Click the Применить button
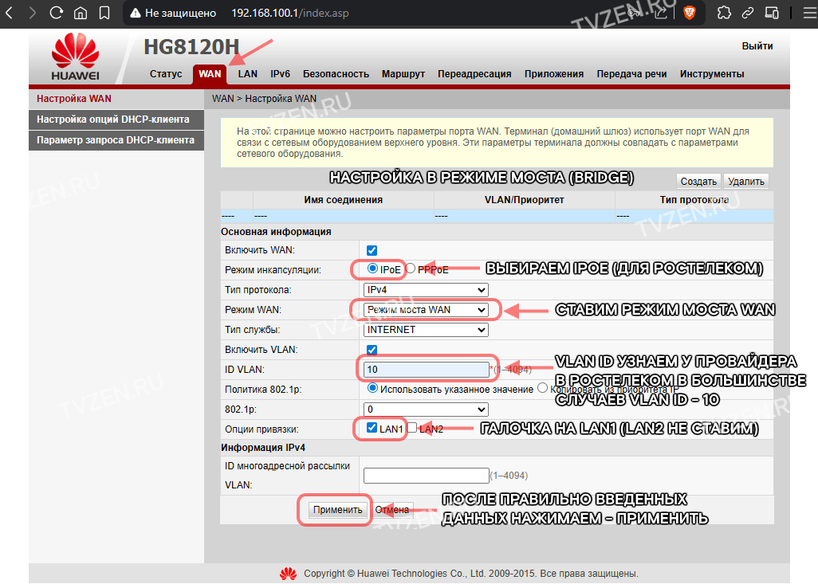This screenshot has height=584, width=818. (337, 510)
